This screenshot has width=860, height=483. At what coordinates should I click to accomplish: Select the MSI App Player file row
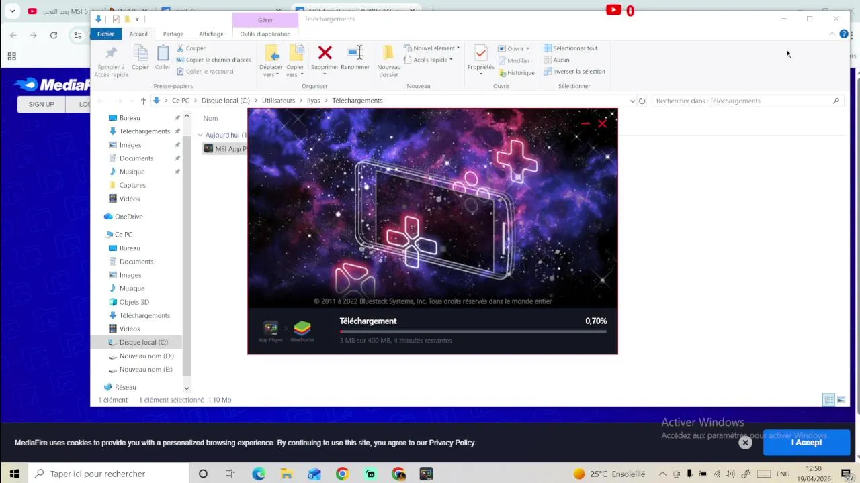(x=225, y=149)
